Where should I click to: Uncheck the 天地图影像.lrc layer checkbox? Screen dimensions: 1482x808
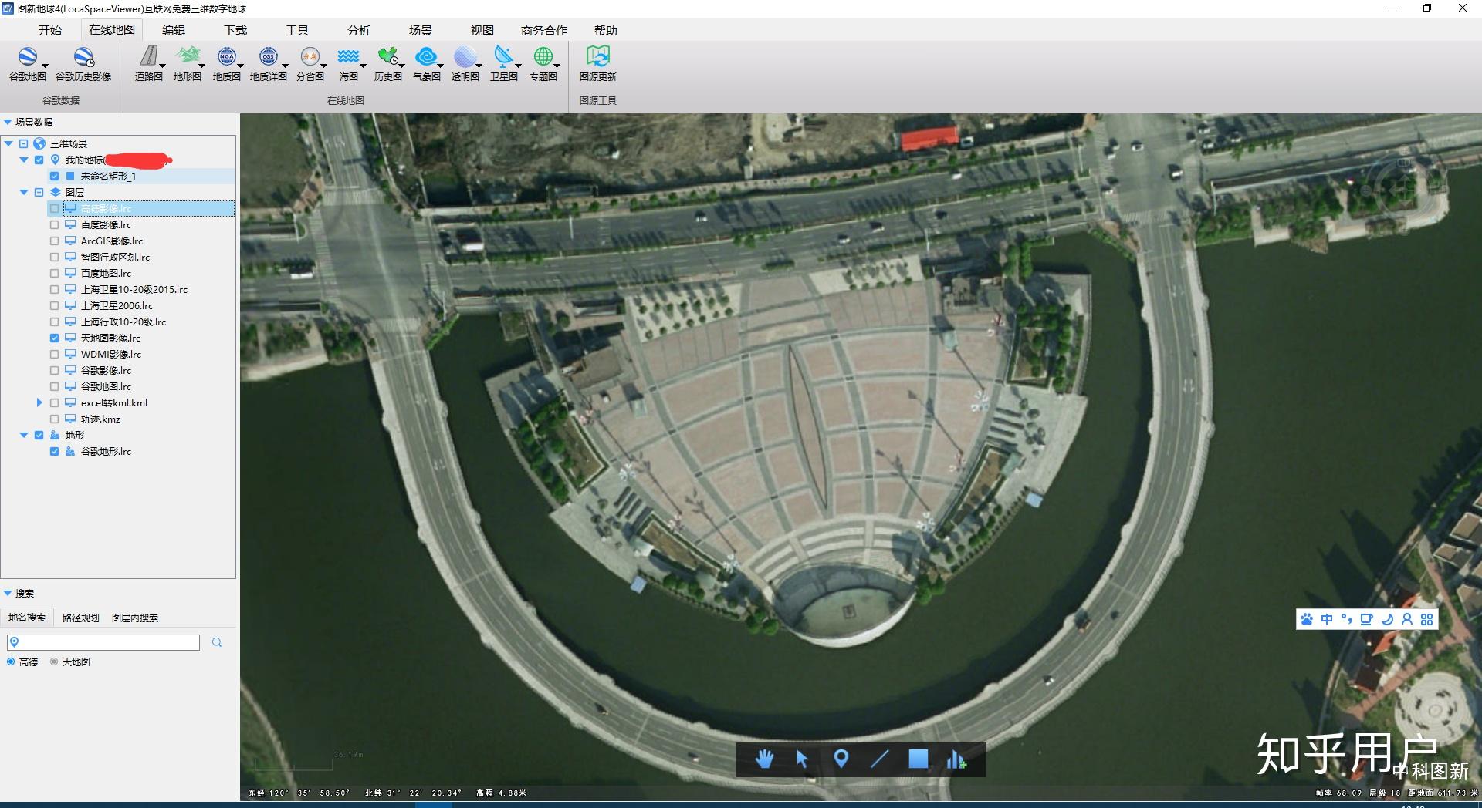click(54, 338)
